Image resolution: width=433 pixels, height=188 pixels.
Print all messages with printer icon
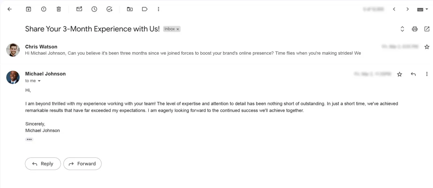click(x=415, y=29)
